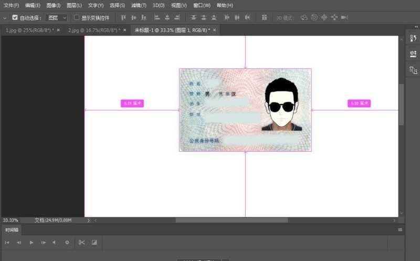This screenshot has height=261, width=420.
Task: Open the History panel icon in right dock
Action: click(x=413, y=39)
